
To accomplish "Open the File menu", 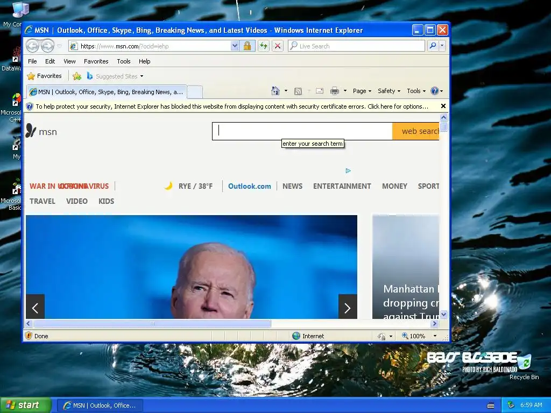I will 32,61.
